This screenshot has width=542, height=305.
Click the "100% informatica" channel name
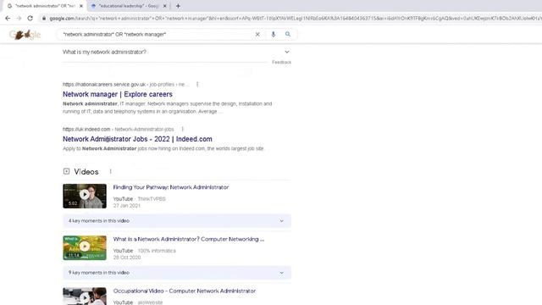pyautogui.click(x=157, y=251)
